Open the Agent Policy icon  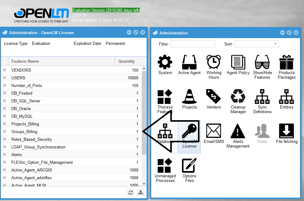pyautogui.click(x=238, y=62)
